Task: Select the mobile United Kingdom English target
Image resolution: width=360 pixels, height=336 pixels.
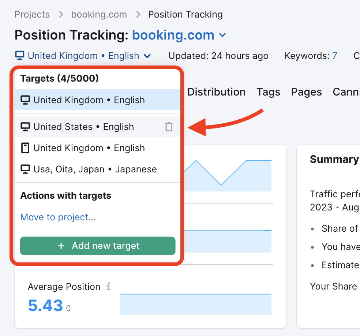Action: click(x=98, y=148)
